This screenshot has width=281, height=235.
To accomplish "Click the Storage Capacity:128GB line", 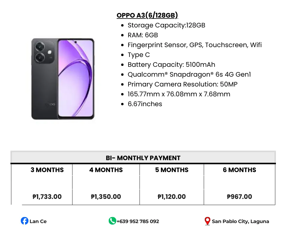I will [x=166, y=25].
